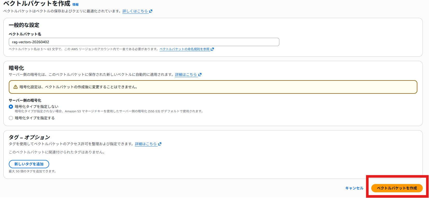Open the 詳しくはこちら link under page title
Viewport: 429px width, 198px height.
(135, 11)
